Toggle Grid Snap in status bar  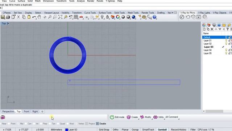click(104, 130)
